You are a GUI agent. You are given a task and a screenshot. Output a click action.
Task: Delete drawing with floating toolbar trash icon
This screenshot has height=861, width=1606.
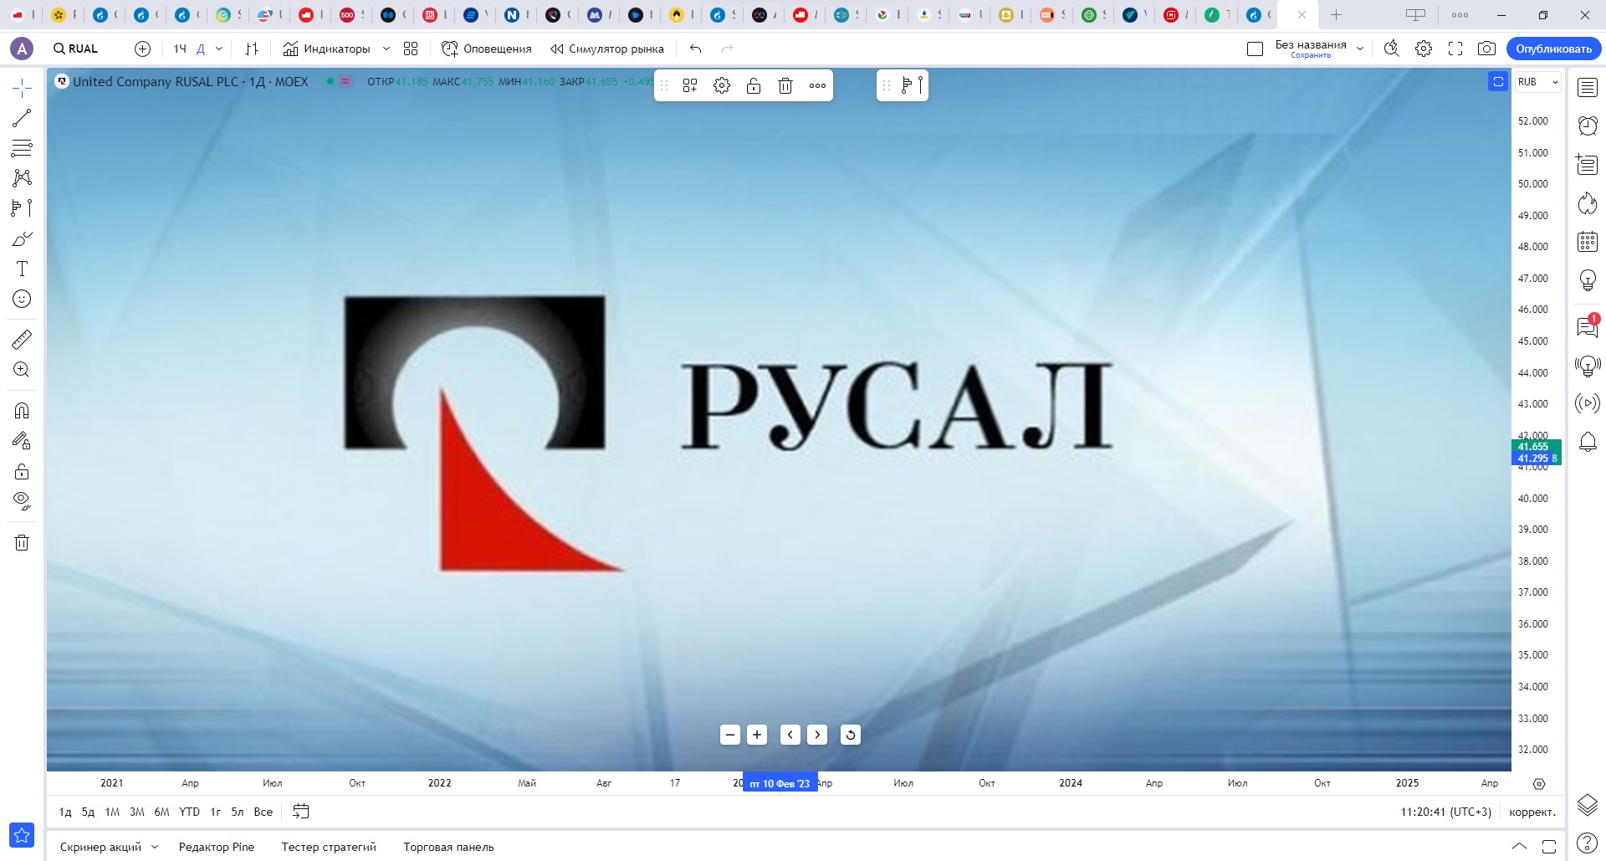click(785, 85)
